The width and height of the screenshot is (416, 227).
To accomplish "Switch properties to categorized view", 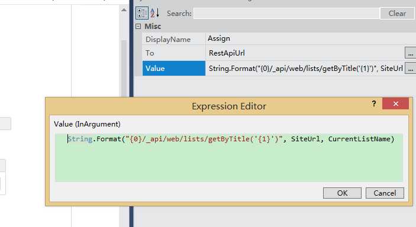I will pos(142,13).
